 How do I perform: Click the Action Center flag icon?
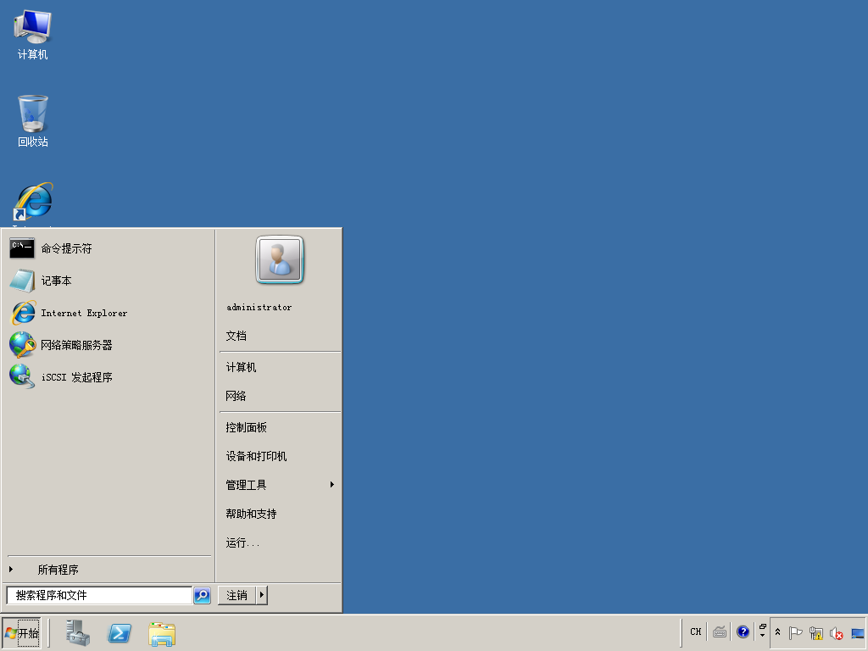click(795, 632)
